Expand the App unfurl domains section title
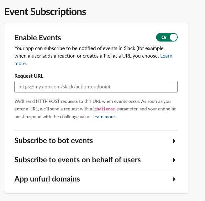 (47, 179)
